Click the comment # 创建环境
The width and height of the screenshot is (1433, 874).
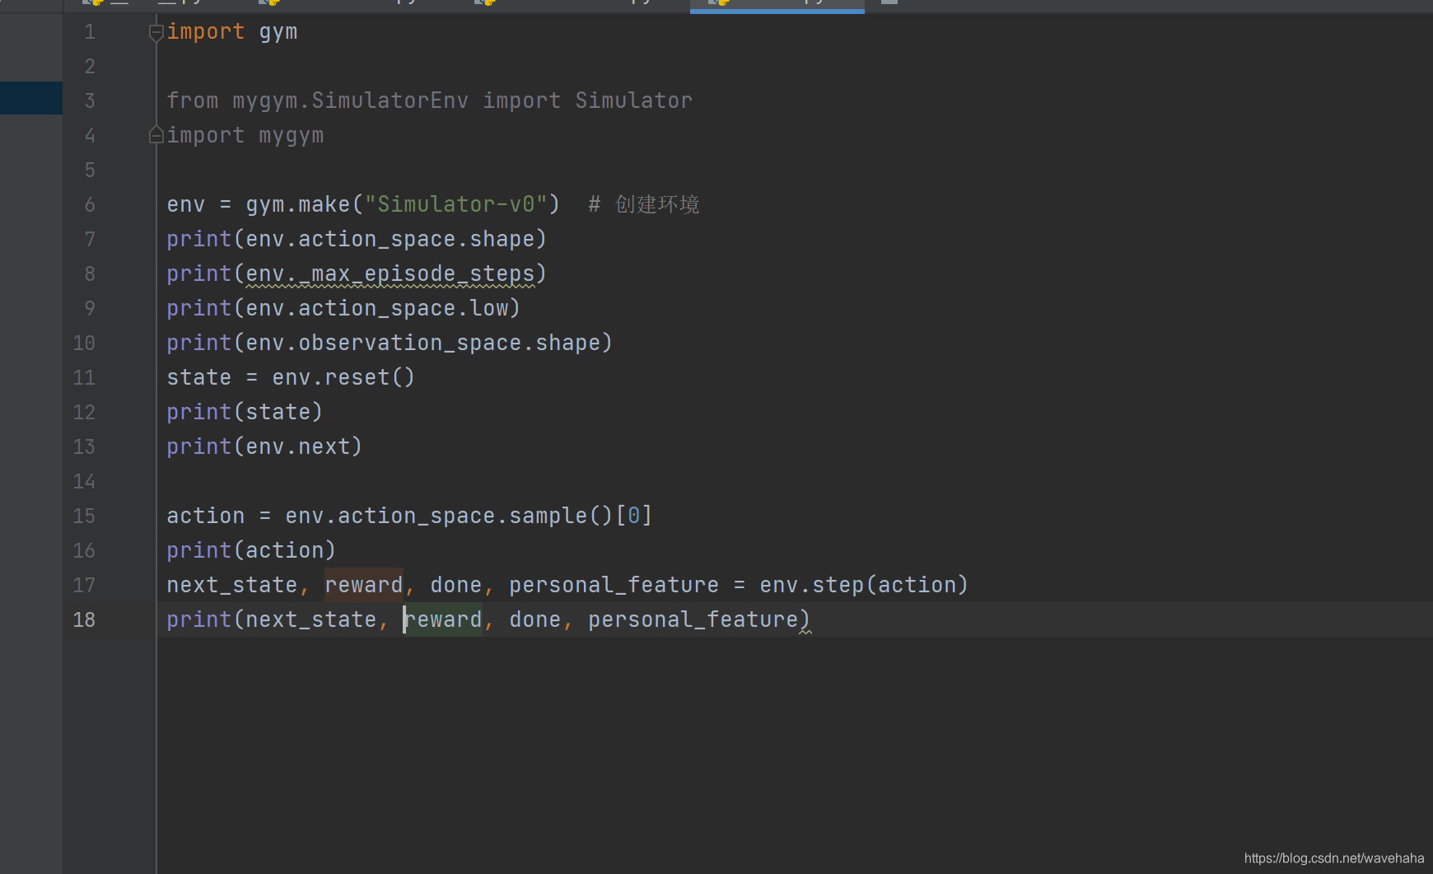[643, 204]
